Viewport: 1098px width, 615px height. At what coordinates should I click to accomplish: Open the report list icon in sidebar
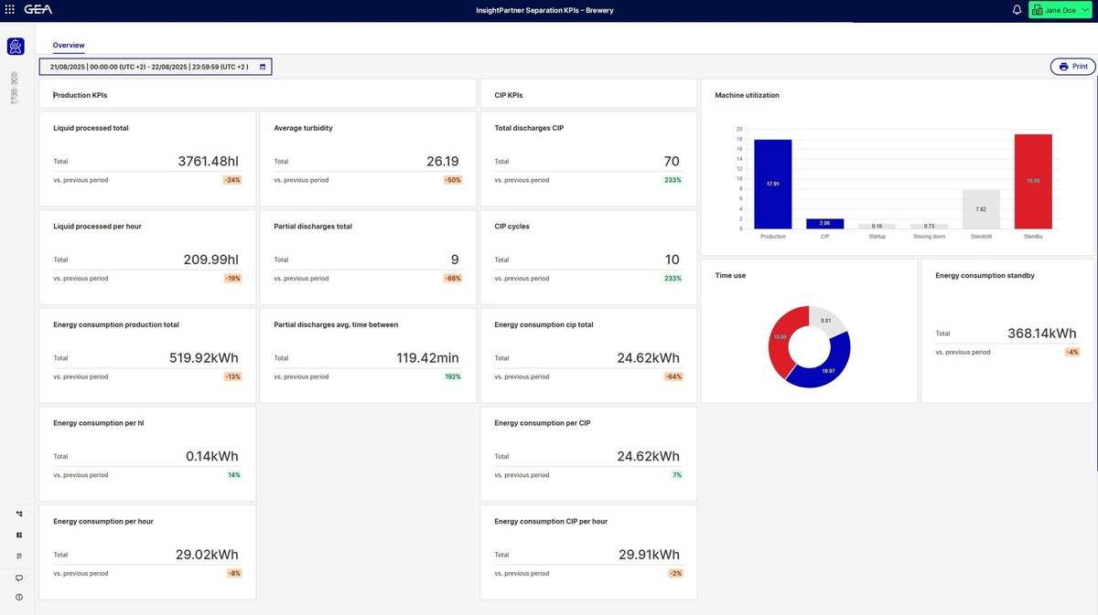click(19, 556)
